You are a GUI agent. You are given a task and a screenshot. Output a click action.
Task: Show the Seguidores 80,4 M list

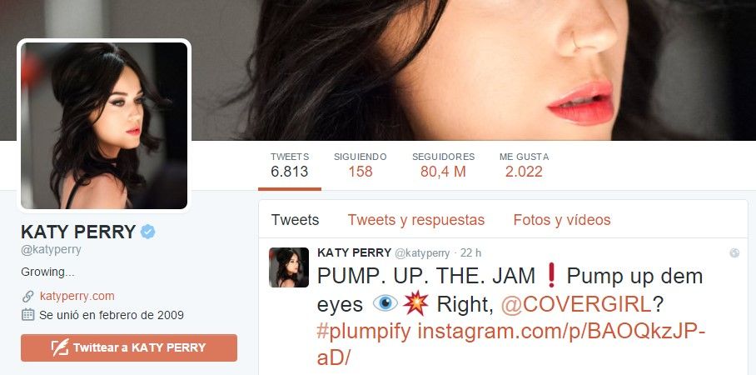(443, 165)
